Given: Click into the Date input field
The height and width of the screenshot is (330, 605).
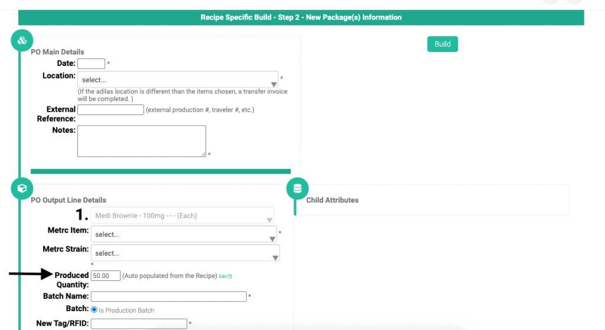Looking at the screenshot, I should [x=91, y=63].
